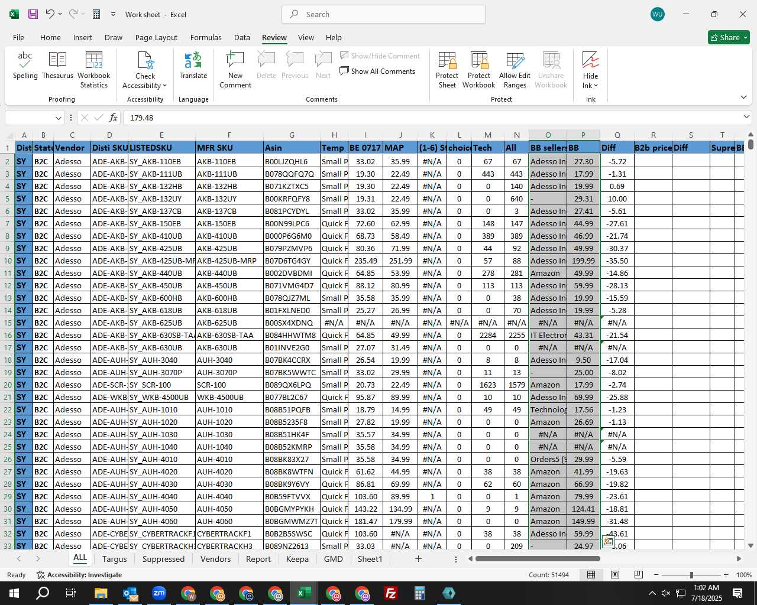Switch to Page Layout view in status bar
The image size is (757, 605).
615,575
